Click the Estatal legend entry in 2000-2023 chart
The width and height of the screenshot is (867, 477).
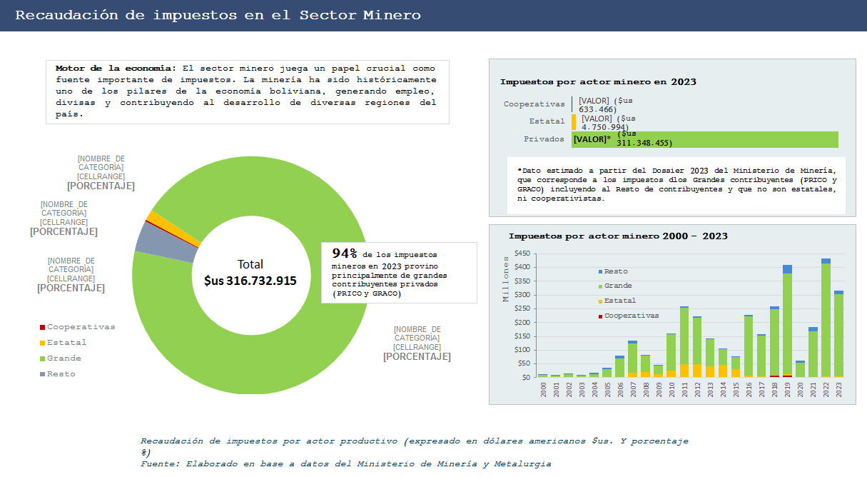[x=619, y=301]
